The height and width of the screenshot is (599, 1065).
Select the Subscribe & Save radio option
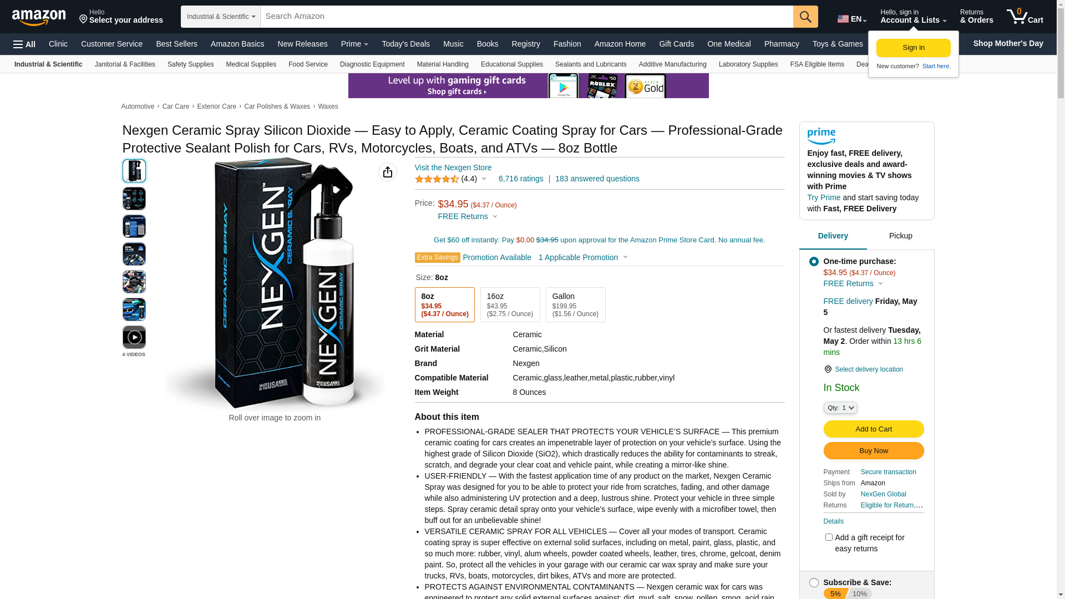[814, 583]
